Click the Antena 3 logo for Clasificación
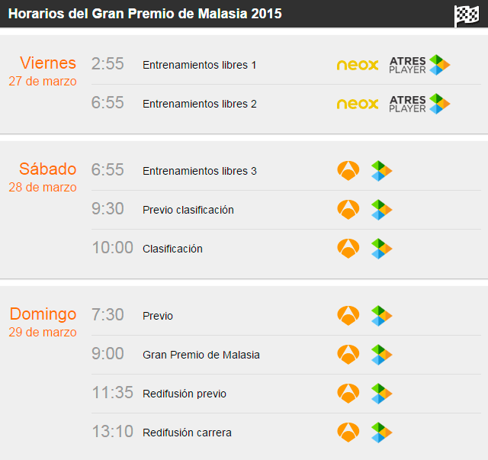 click(x=348, y=249)
